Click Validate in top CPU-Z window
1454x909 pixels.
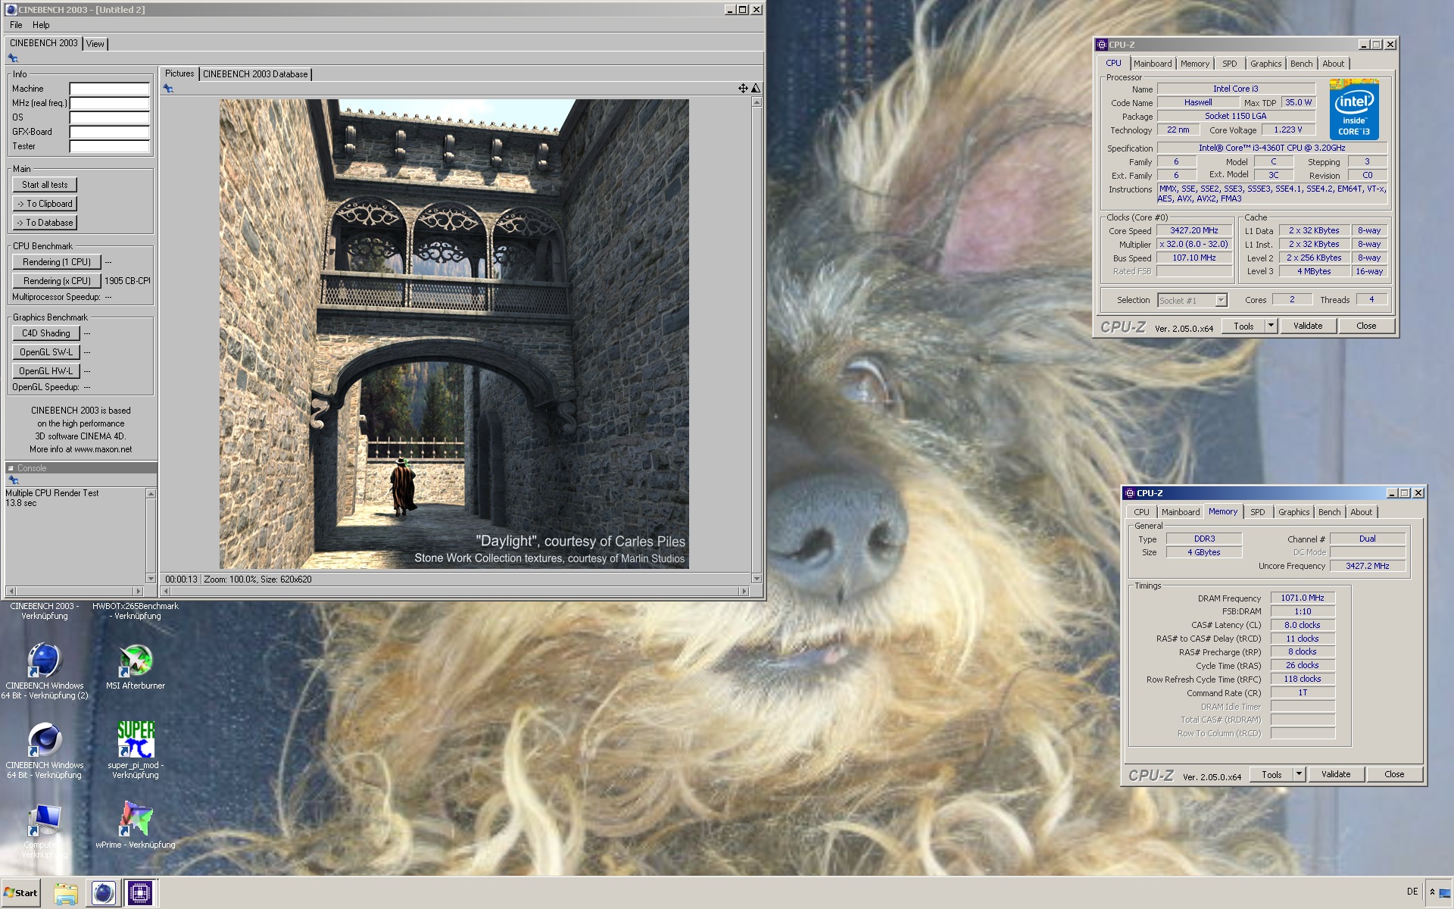1308,326
